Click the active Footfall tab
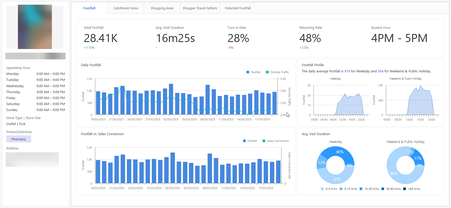This screenshot has height=208, width=451. 89,8
